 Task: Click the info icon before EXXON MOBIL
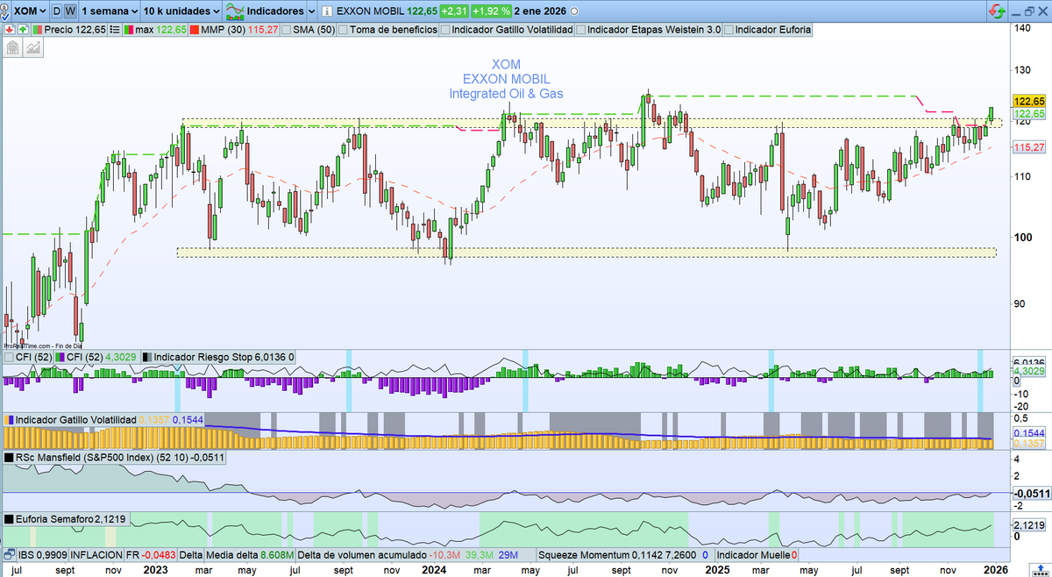(x=326, y=11)
